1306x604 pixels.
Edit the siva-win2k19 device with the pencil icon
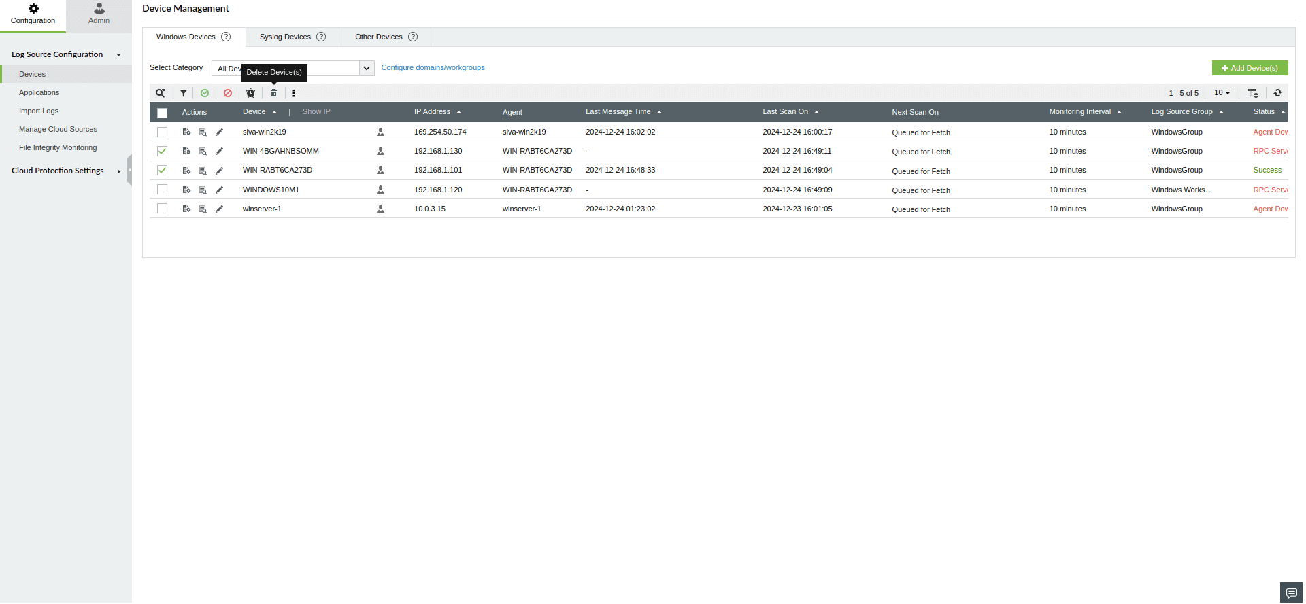coord(219,132)
